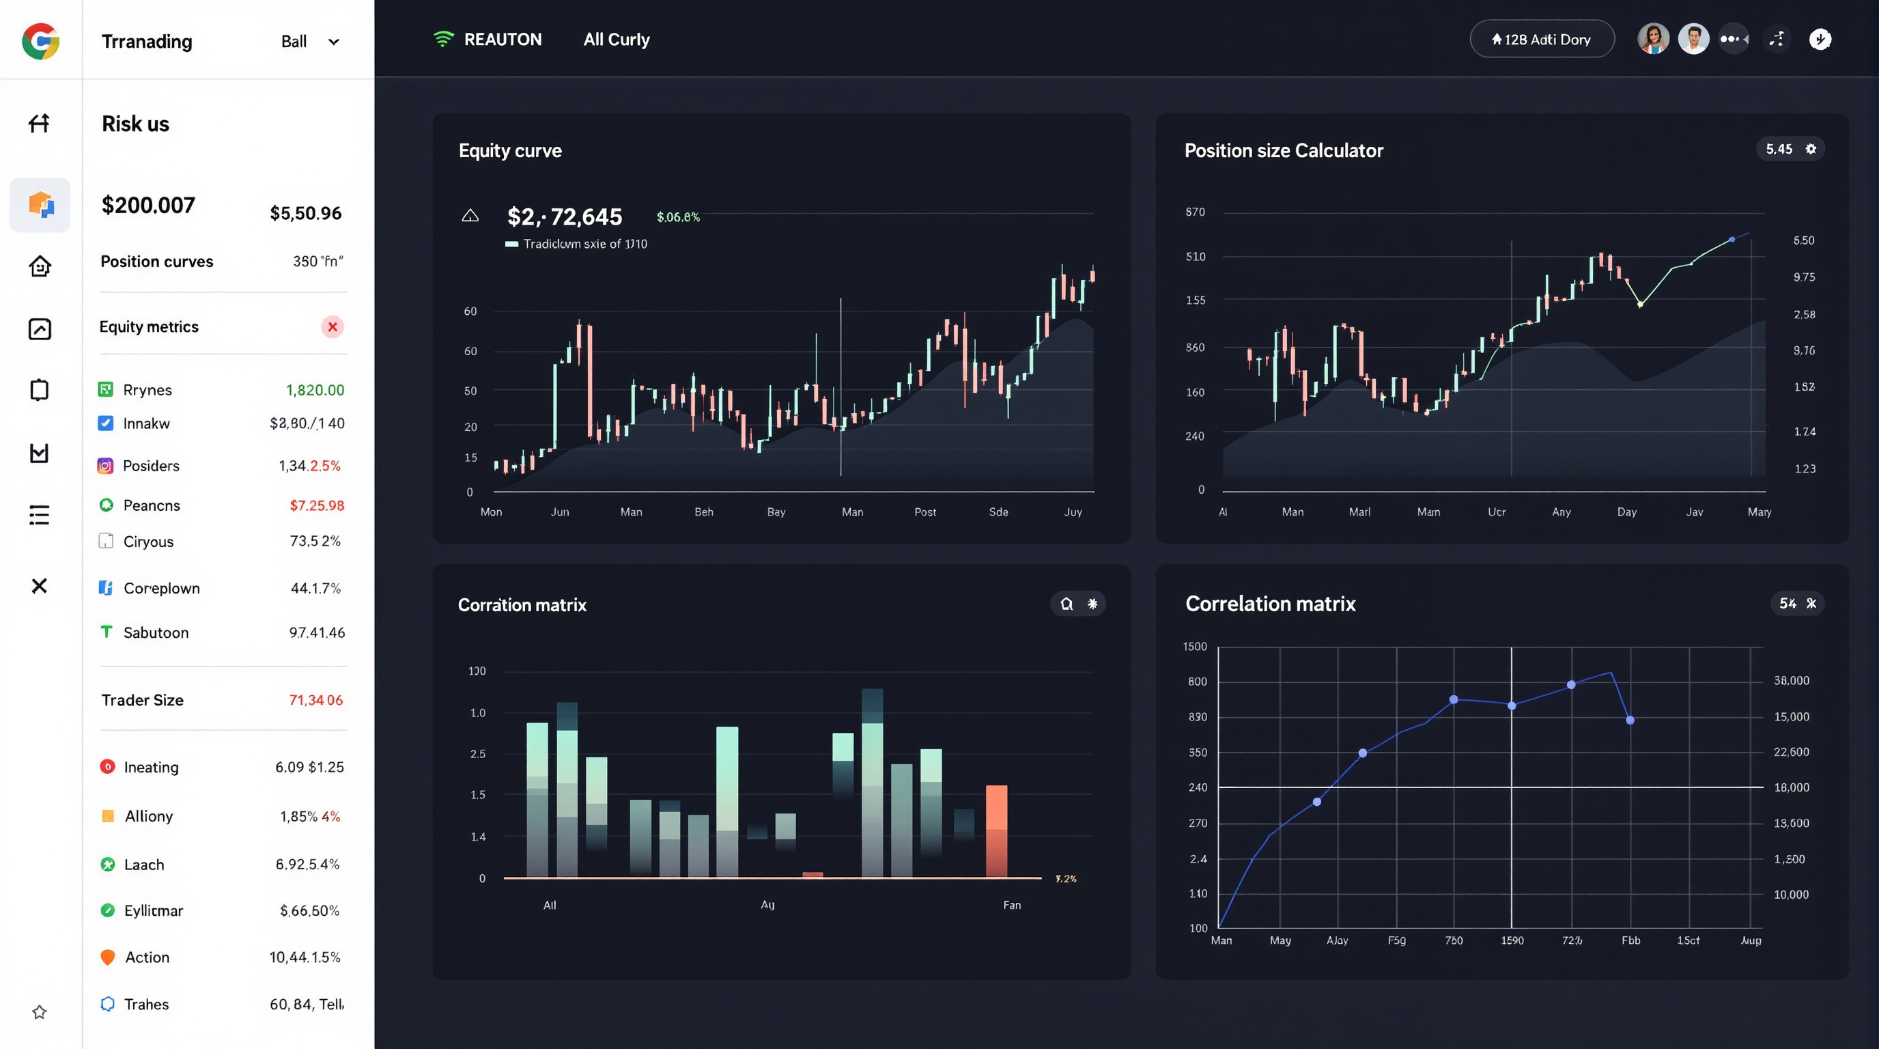This screenshot has height=1049, width=1879.
Task: Click the Coreplown blue icon
Action: tap(106, 587)
